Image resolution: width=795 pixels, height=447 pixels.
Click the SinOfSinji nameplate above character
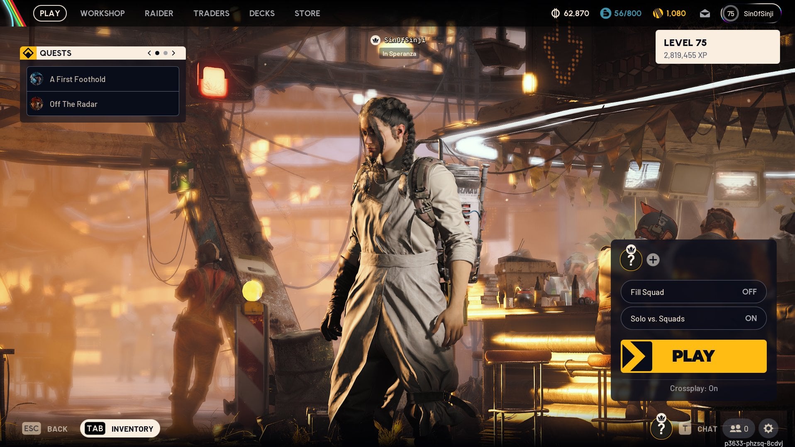[404, 40]
